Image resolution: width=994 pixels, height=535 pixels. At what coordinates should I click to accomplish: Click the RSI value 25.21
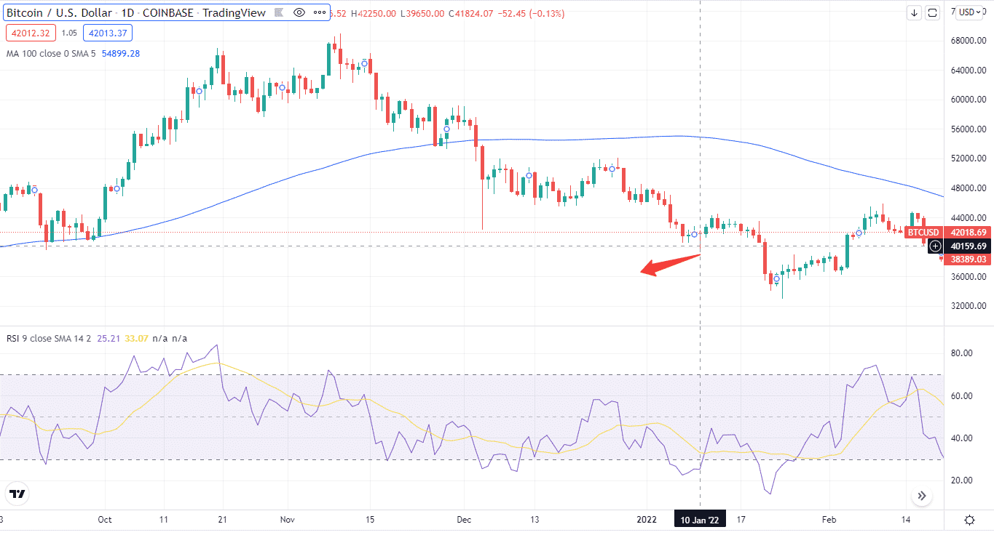(108, 339)
